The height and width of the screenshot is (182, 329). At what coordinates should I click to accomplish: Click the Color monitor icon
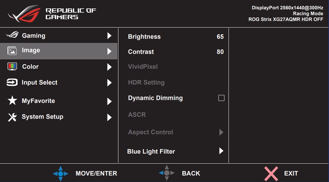tap(12, 67)
